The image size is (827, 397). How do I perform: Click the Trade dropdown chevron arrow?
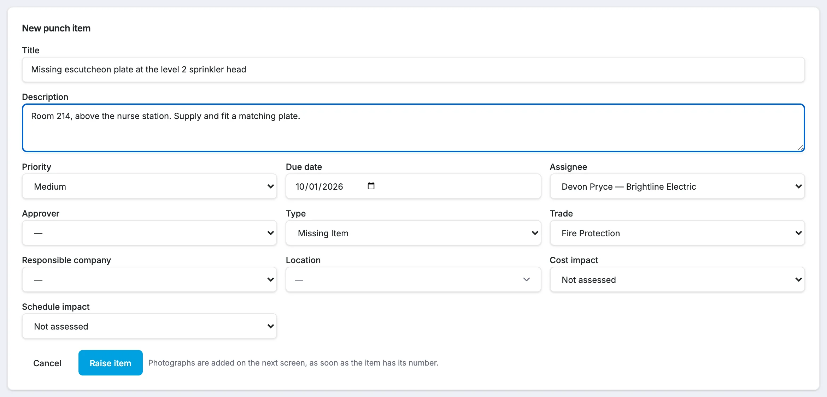point(798,233)
